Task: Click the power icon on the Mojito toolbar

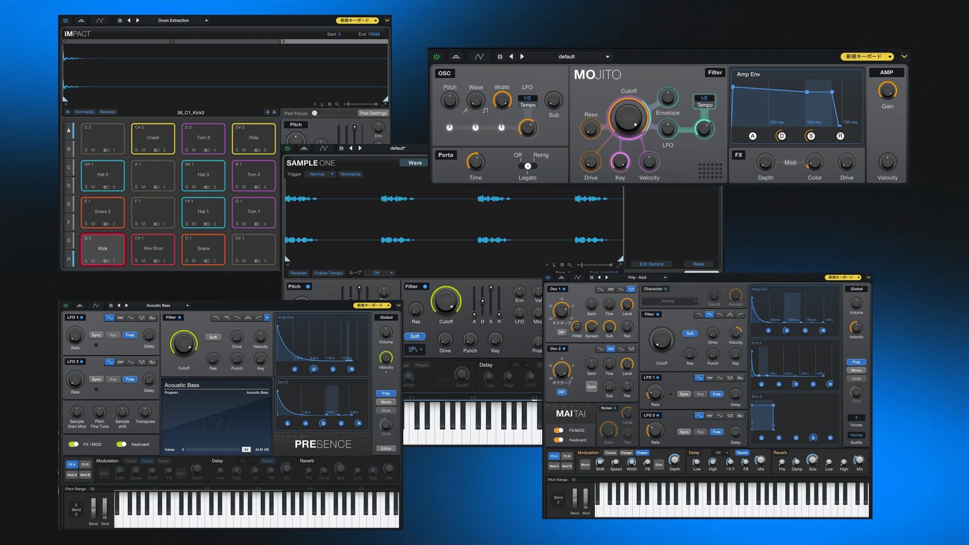Action: pyautogui.click(x=437, y=56)
